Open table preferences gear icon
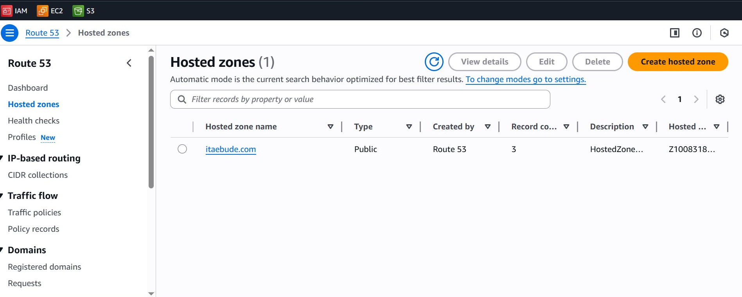Viewport: 742px width, 297px height. pyautogui.click(x=720, y=99)
